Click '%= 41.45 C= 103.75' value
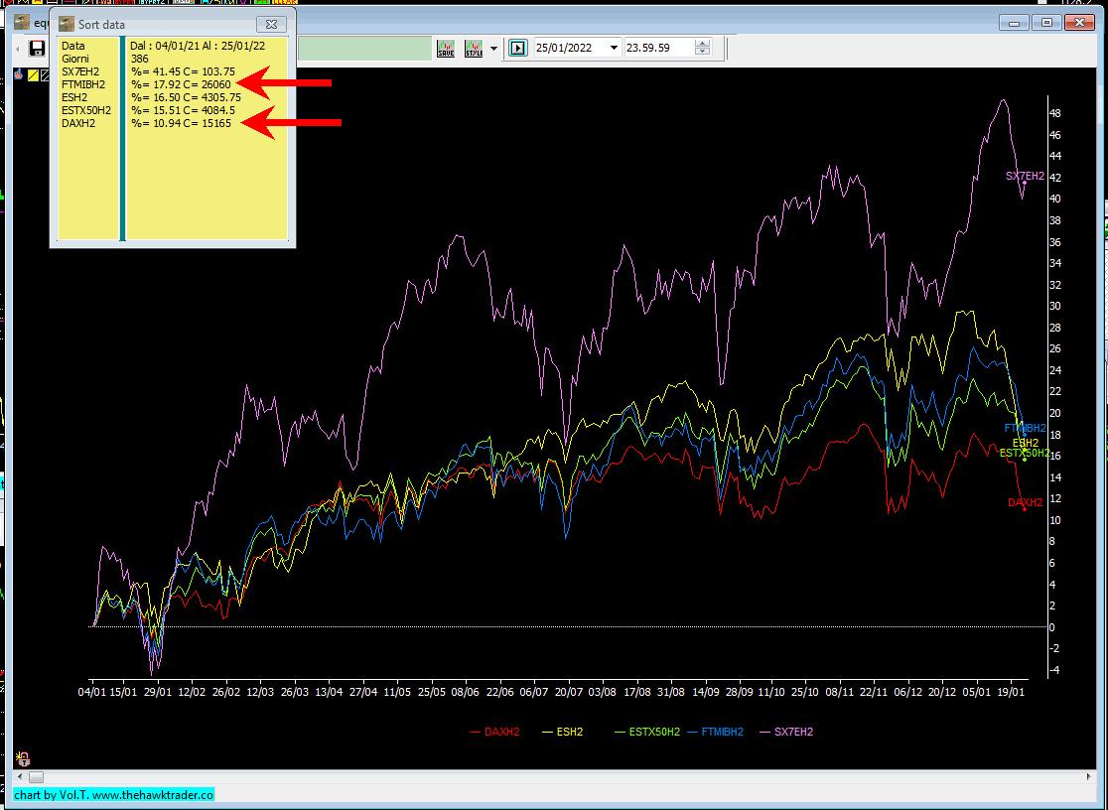Image resolution: width=1108 pixels, height=810 pixels. click(x=183, y=71)
